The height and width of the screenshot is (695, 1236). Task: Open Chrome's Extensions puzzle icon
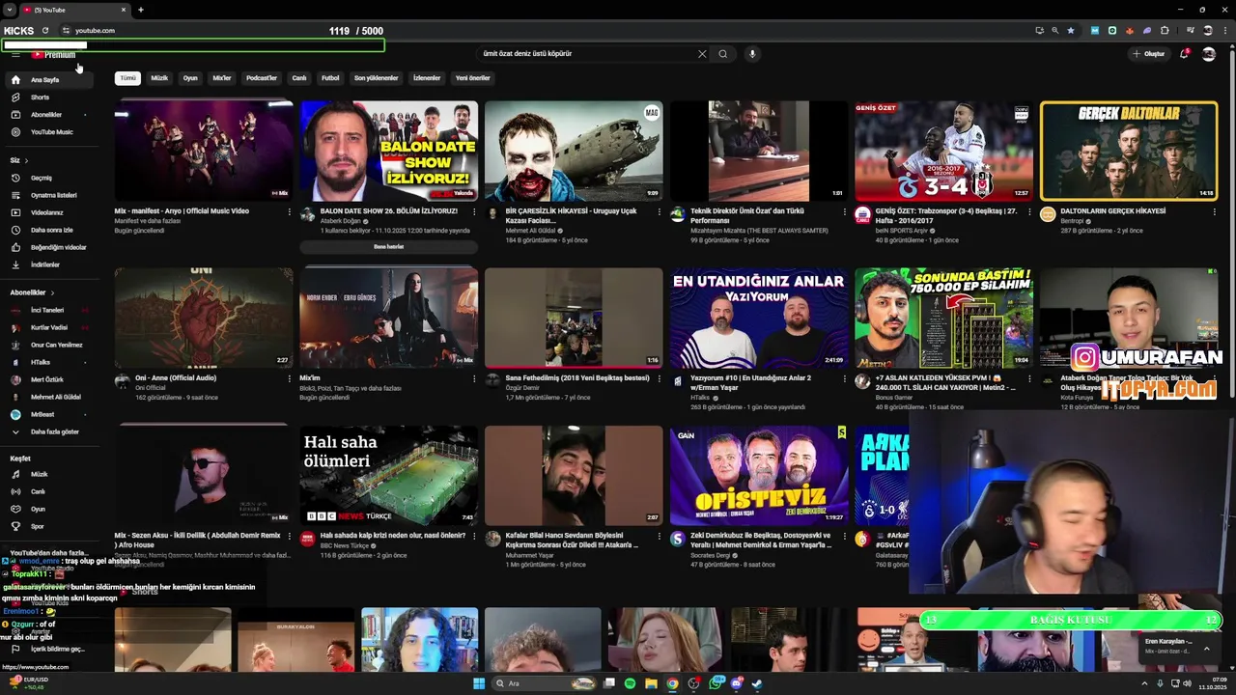pos(1165,31)
